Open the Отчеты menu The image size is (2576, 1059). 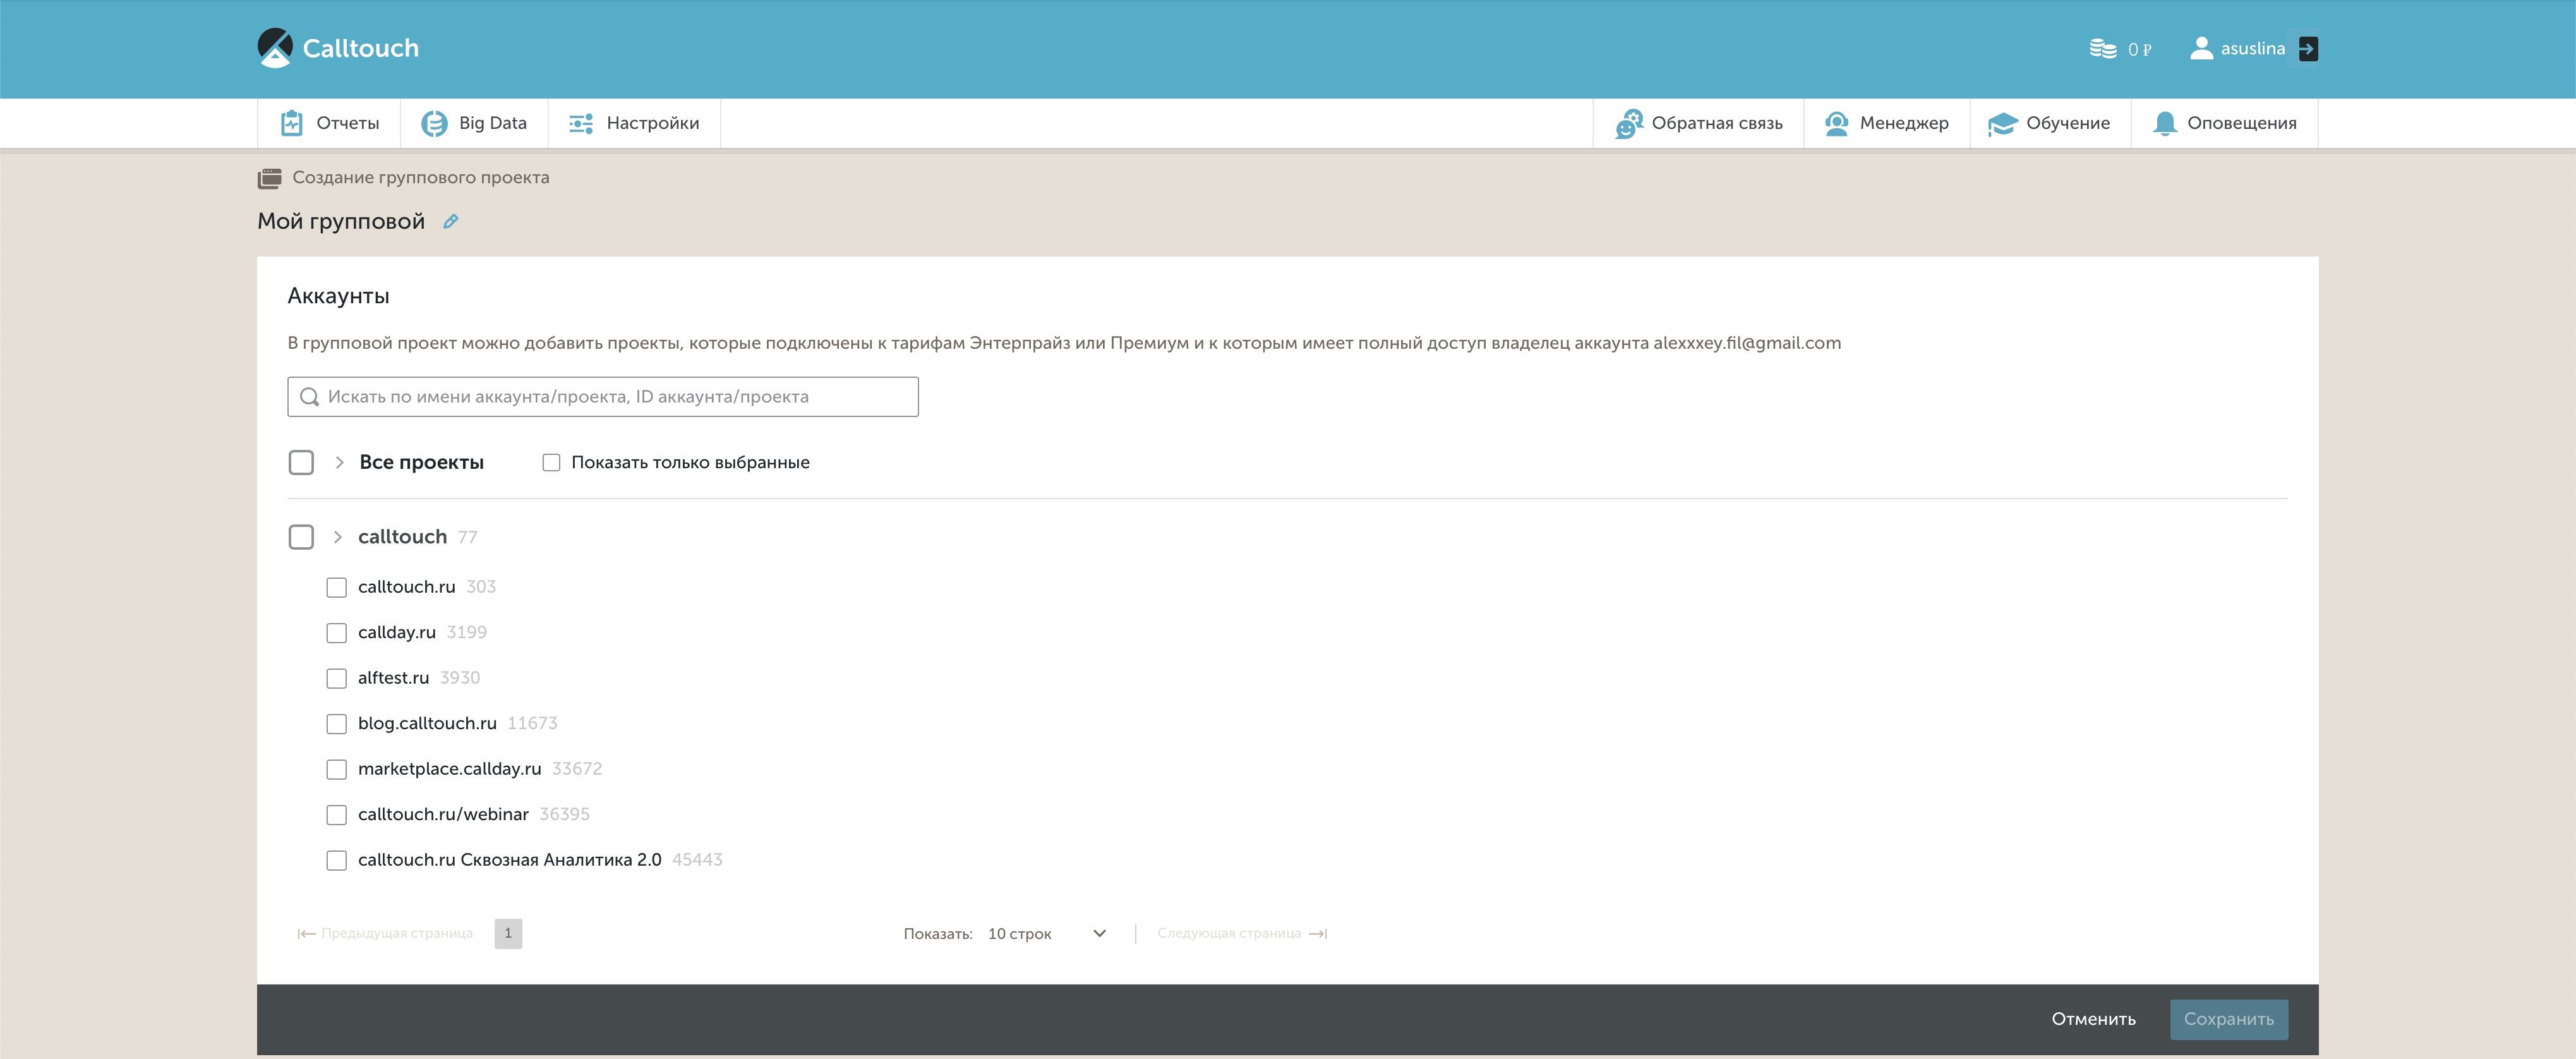[329, 123]
